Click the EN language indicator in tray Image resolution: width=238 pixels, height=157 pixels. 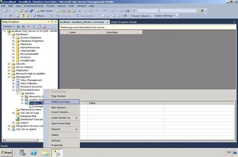[x=229, y=152]
